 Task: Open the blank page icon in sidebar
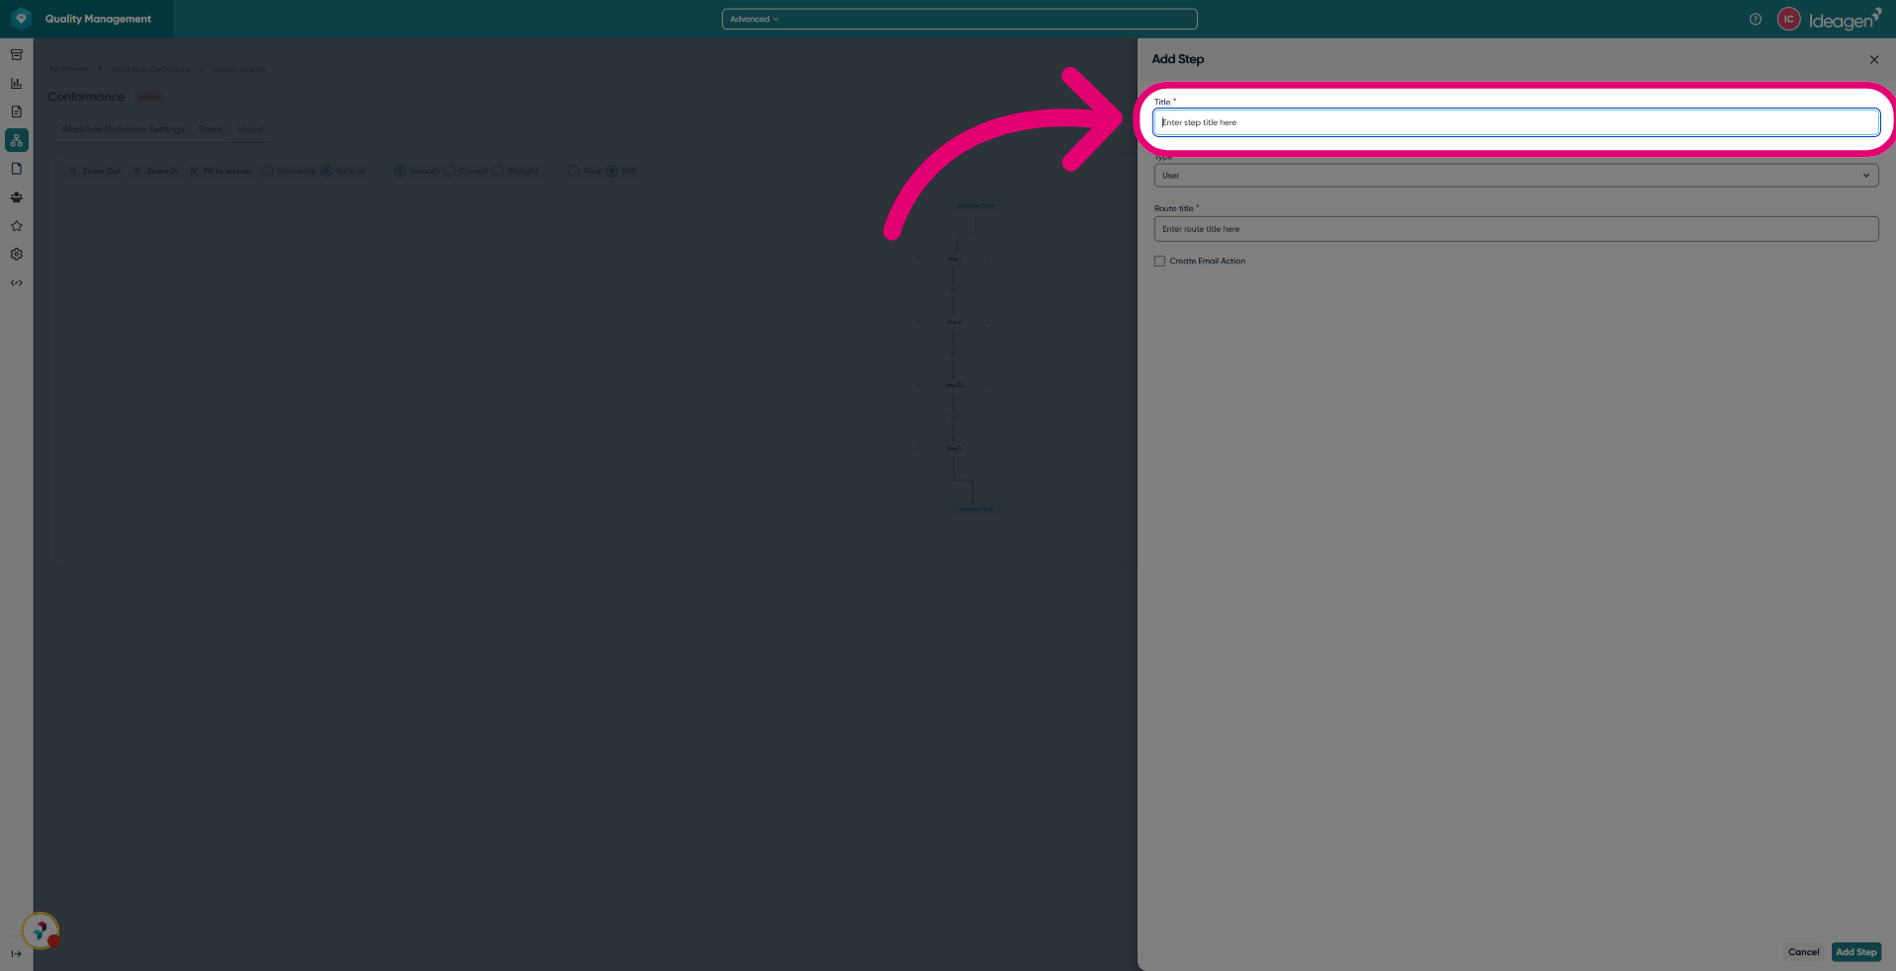coord(17,169)
